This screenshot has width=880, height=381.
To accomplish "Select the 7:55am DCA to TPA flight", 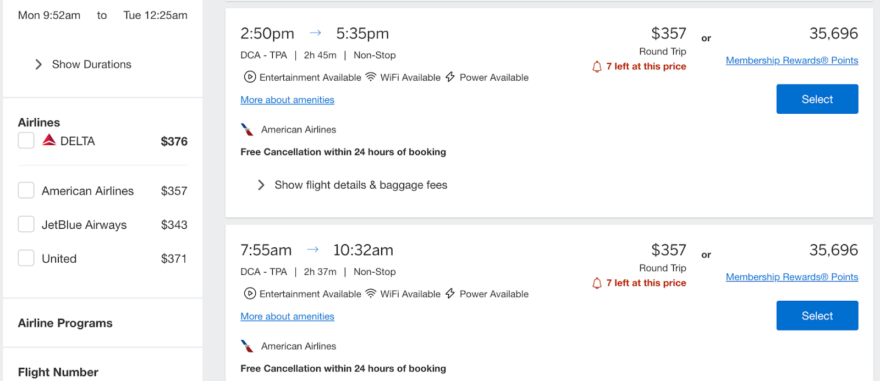I will [817, 316].
